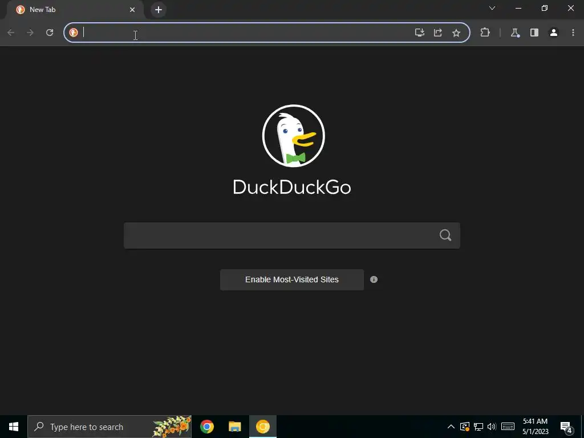Open Chrome Labs flask icon
The height and width of the screenshot is (438, 584).
(x=515, y=33)
